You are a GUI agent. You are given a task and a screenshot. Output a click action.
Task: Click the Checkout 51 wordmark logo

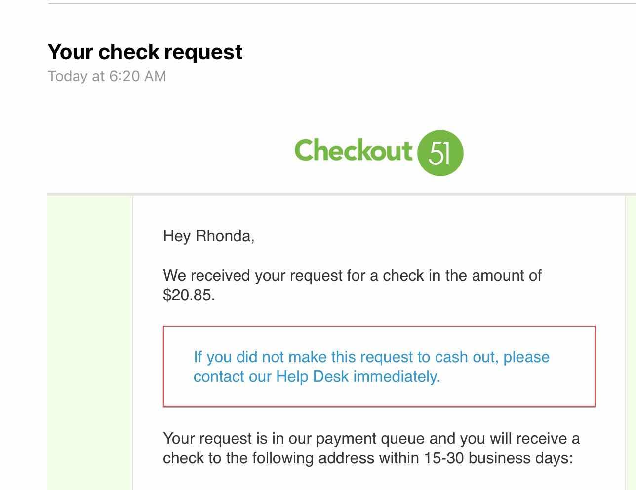(353, 150)
